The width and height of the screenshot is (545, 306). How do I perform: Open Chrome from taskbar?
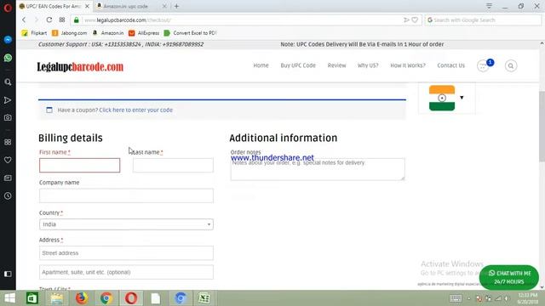106,298
